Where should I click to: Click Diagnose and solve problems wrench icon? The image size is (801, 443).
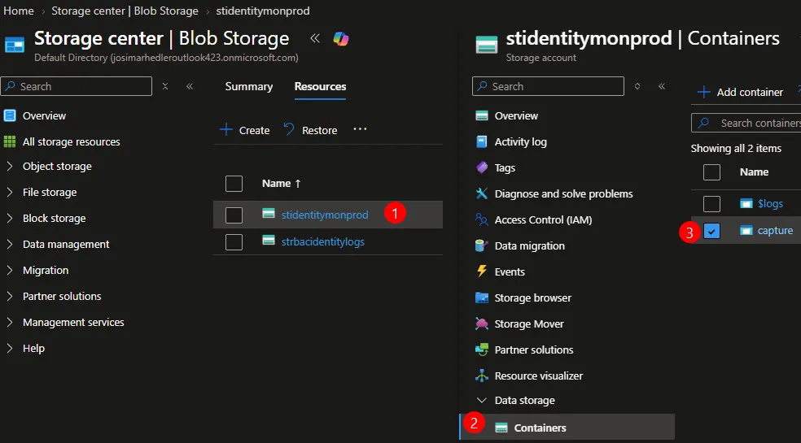pos(482,193)
